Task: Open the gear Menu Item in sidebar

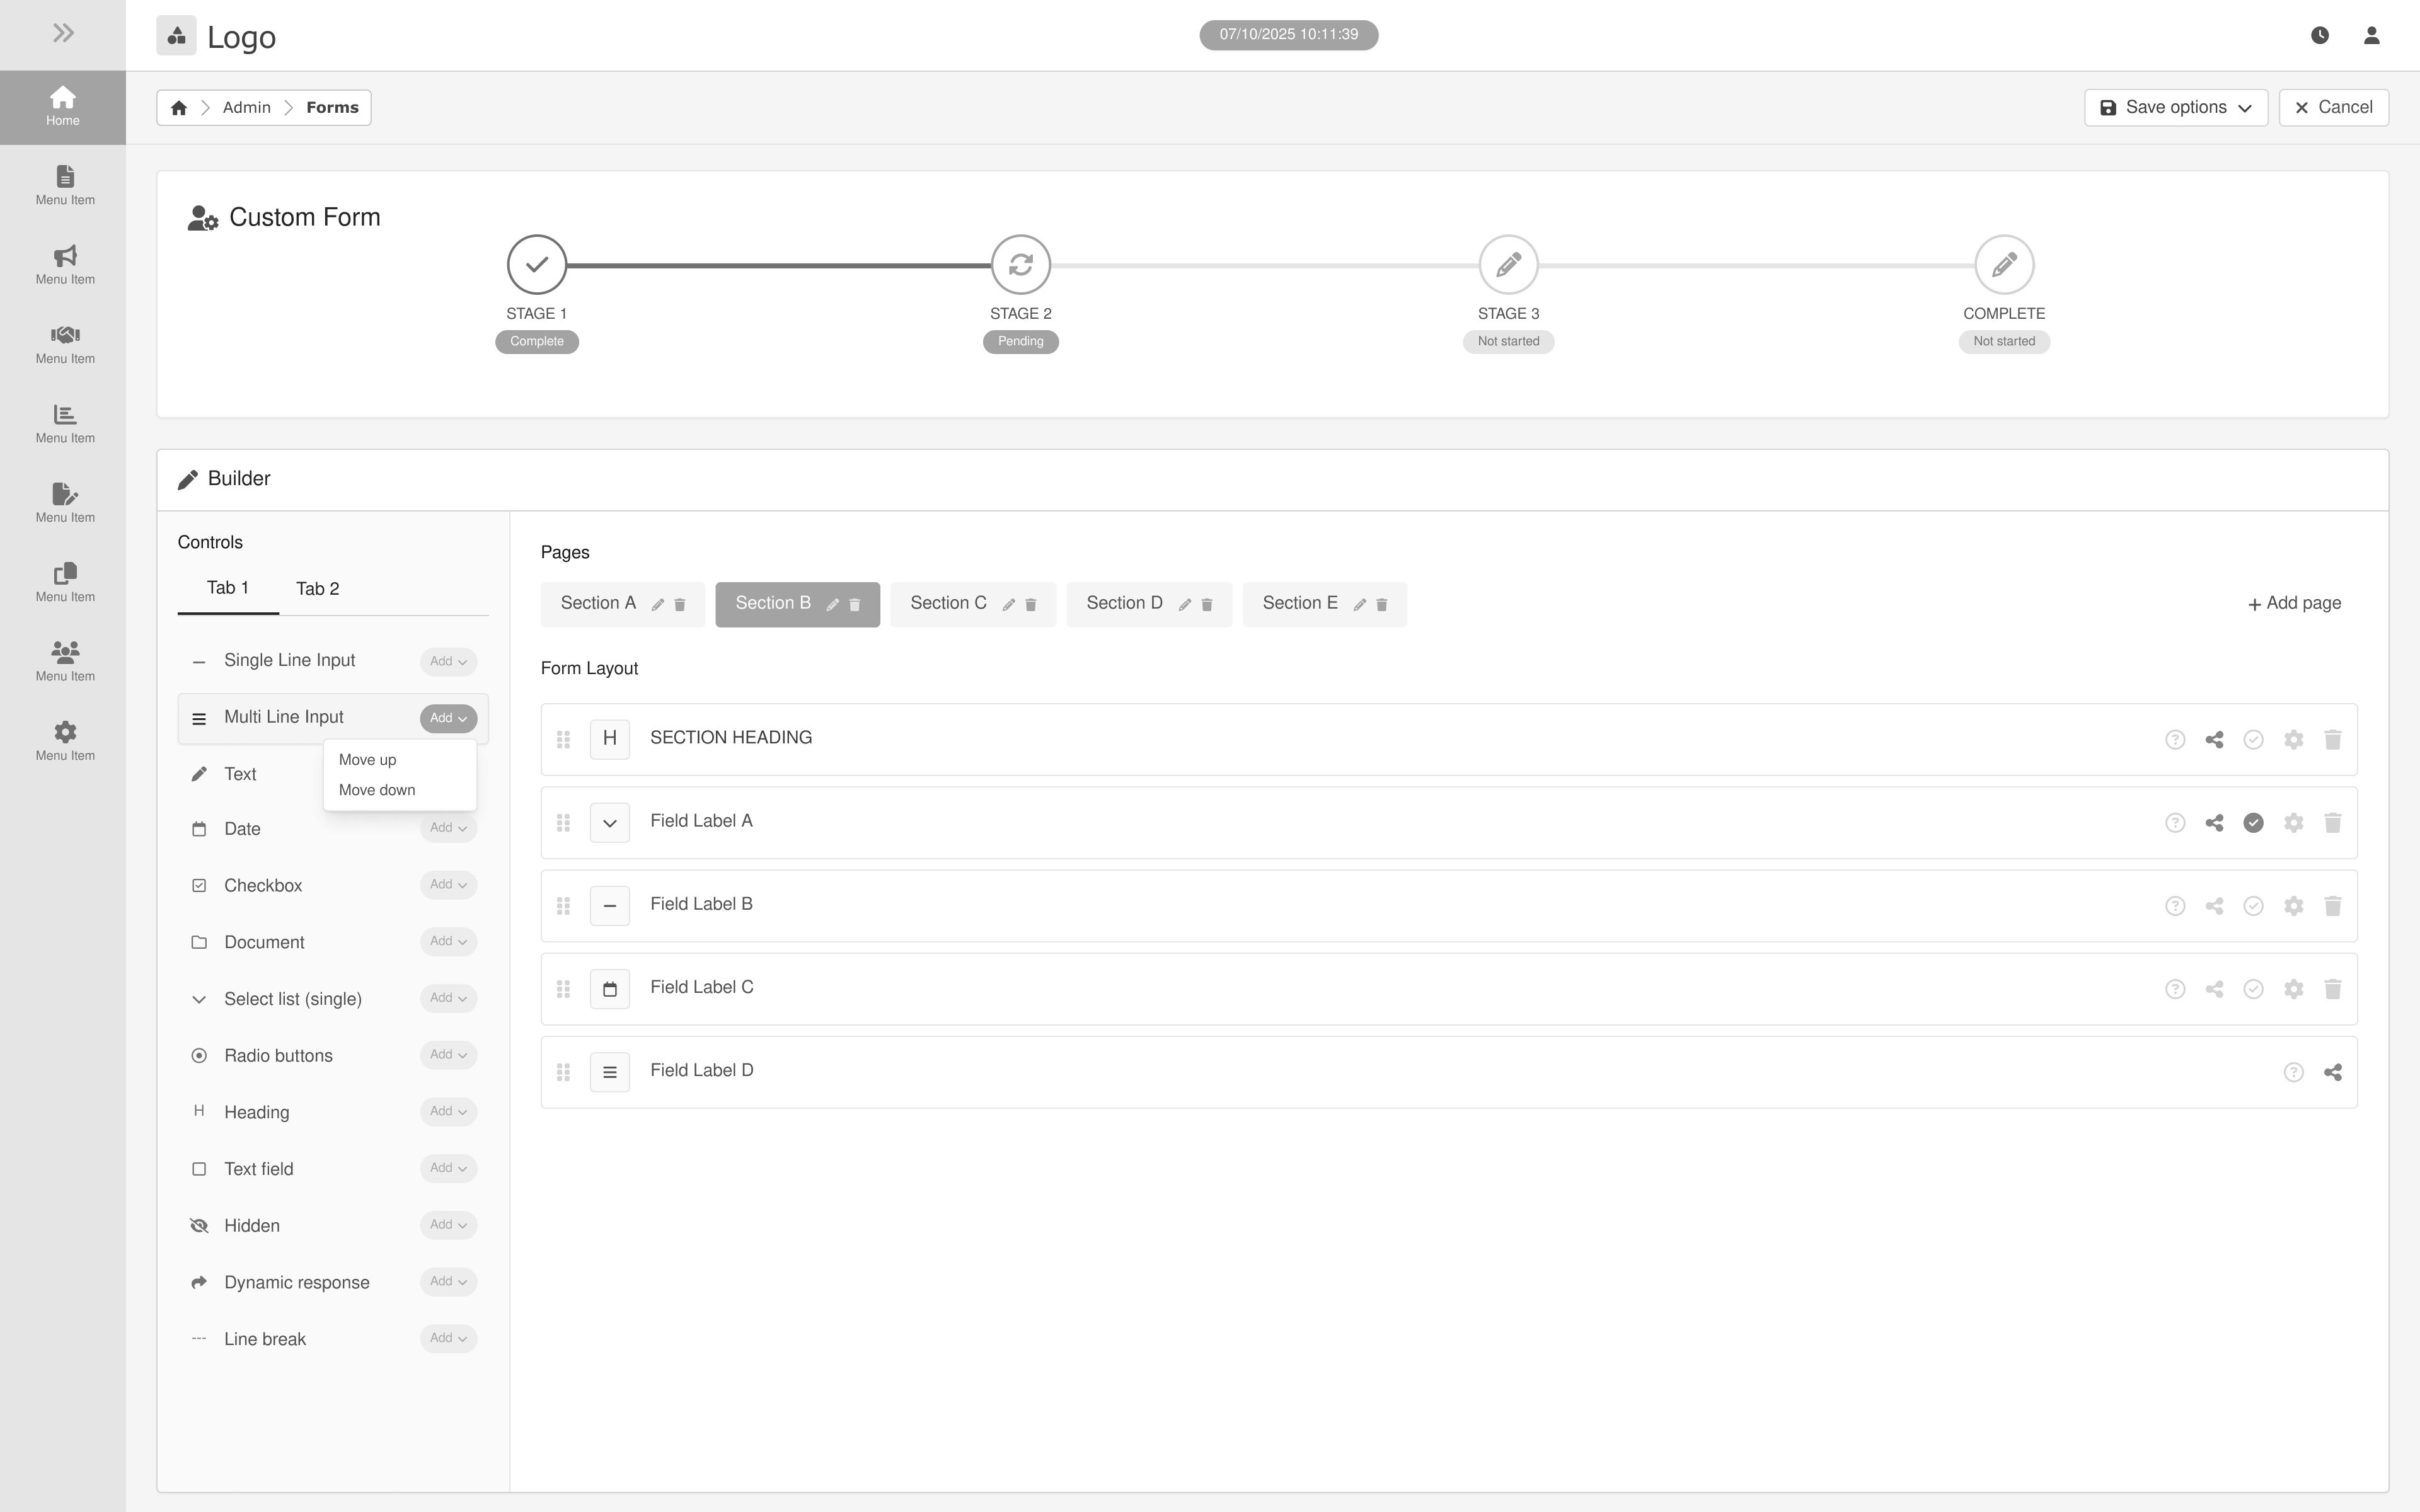Action: click(65, 741)
